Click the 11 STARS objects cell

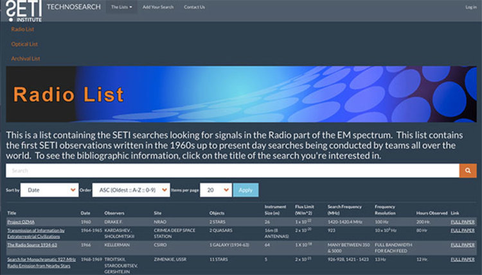pyautogui.click(x=219, y=260)
